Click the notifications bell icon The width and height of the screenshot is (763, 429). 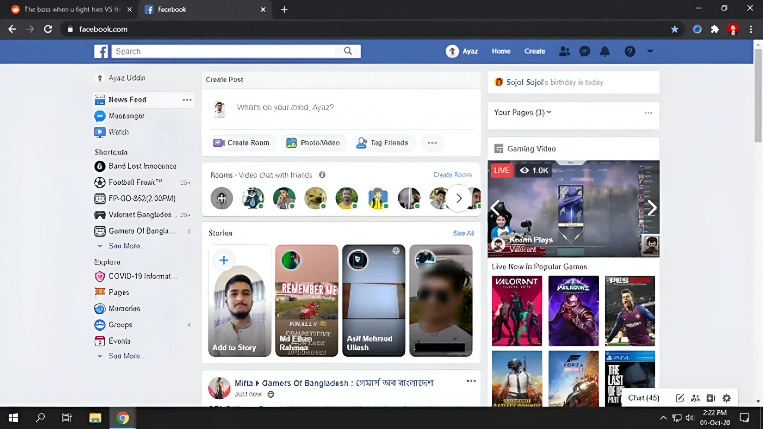click(x=605, y=51)
